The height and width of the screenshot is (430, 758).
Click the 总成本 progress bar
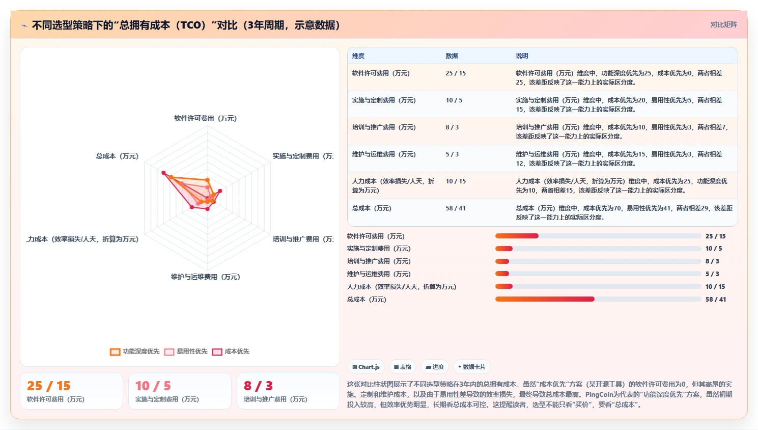598,299
